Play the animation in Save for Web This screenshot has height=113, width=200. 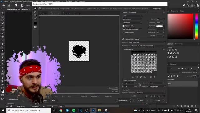[155, 96]
